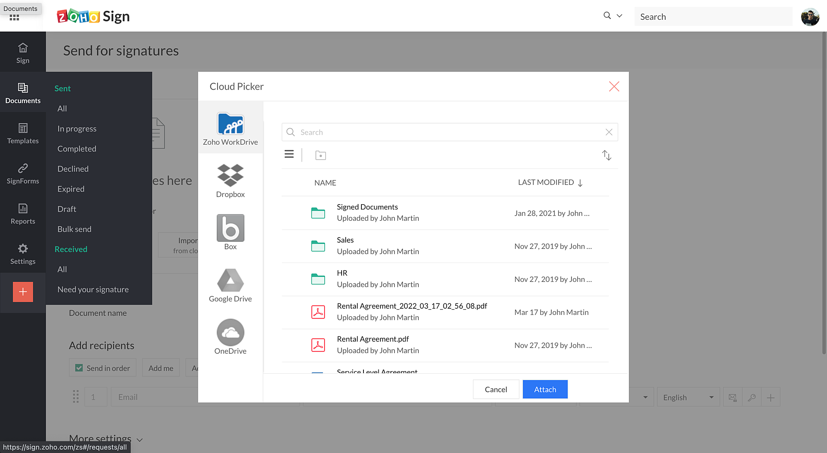827x453 pixels.
Task: Click the Cancel button
Action: tap(496, 389)
